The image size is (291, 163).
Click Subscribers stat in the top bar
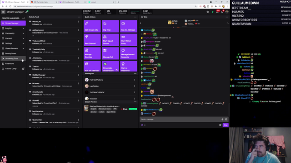147,12
